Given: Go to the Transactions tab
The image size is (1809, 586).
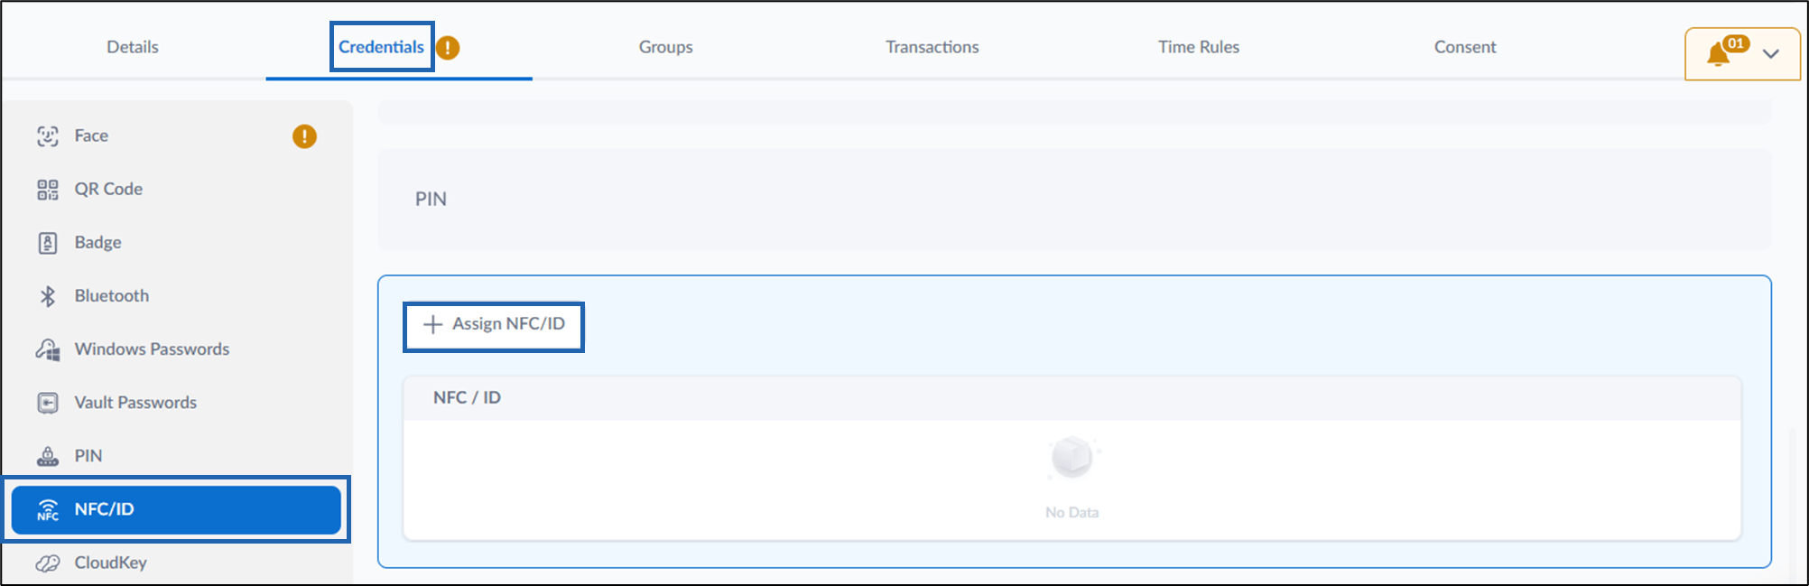Looking at the screenshot, I should point(932,47).
